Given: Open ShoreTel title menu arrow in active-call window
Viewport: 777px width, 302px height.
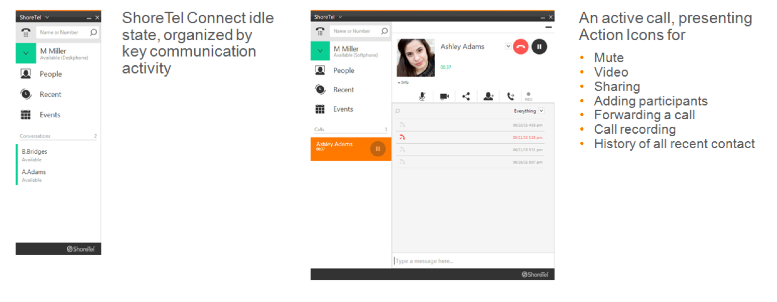Looking at the screenshot, I should pos(340,17).
